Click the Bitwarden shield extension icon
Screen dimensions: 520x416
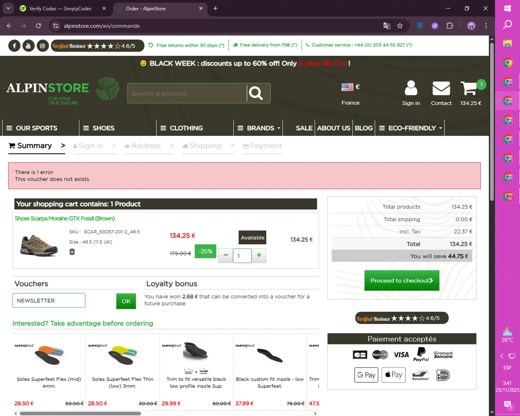420,26
